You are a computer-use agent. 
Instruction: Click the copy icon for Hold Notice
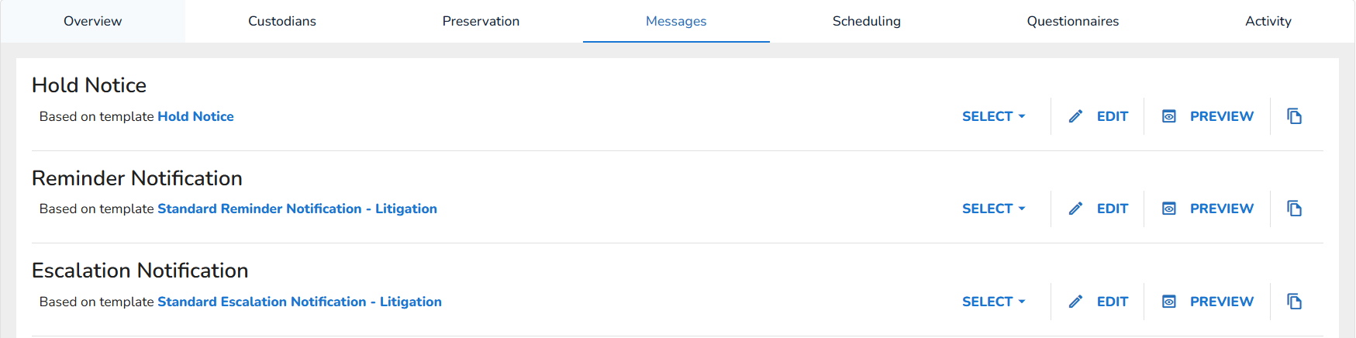click(1294, 116)
